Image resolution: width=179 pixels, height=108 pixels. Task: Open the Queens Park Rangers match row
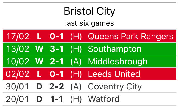tap(90, 36)
